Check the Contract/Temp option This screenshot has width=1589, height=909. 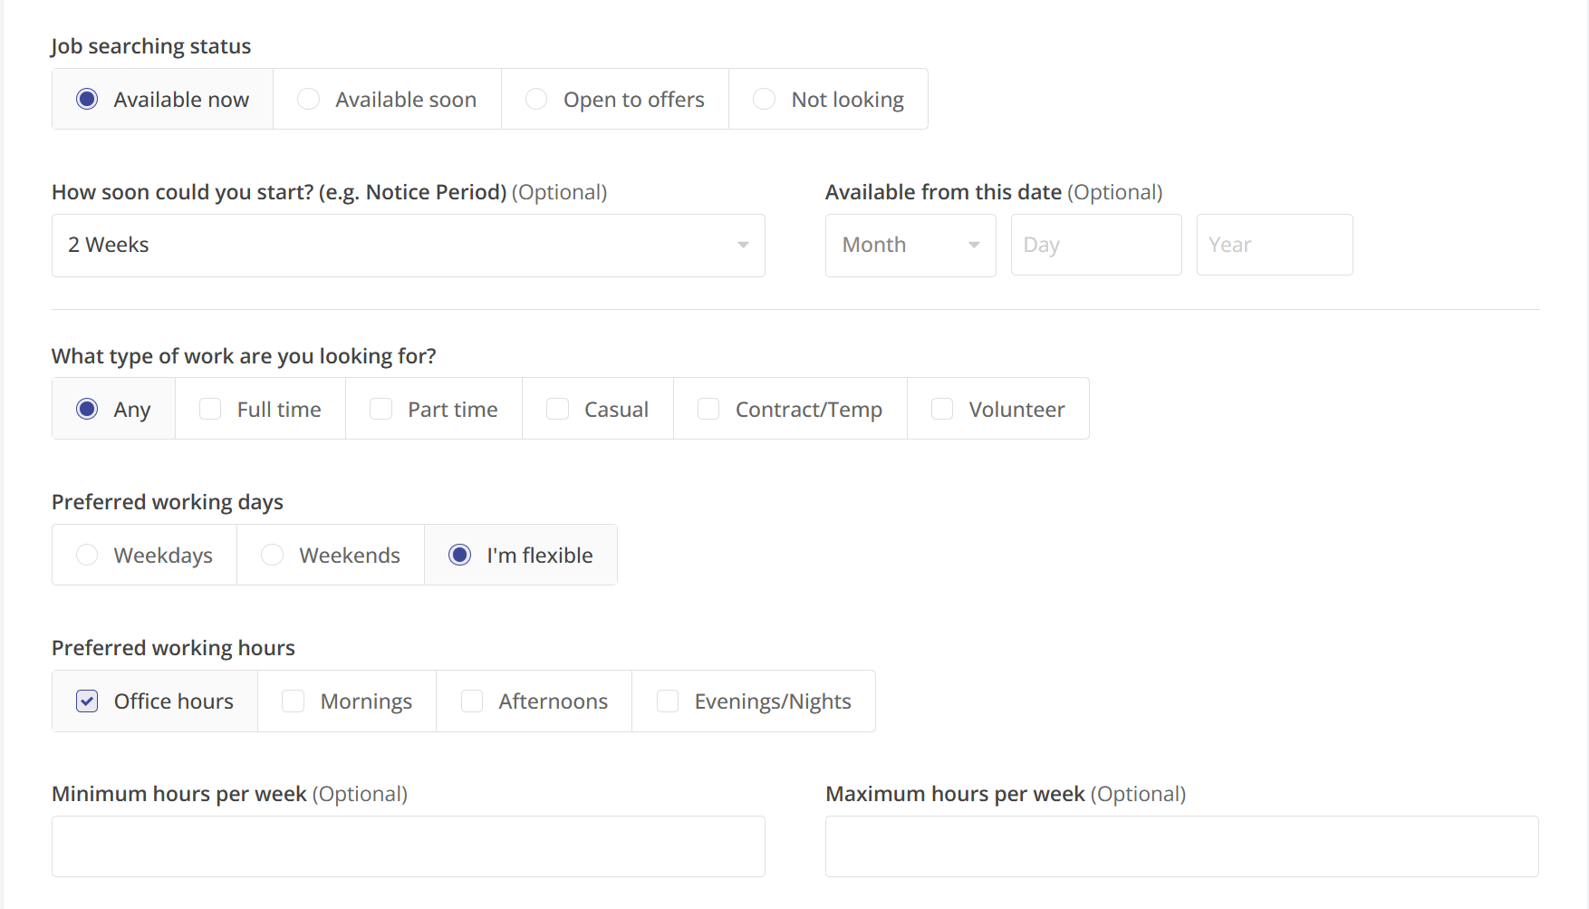(708, 410)
